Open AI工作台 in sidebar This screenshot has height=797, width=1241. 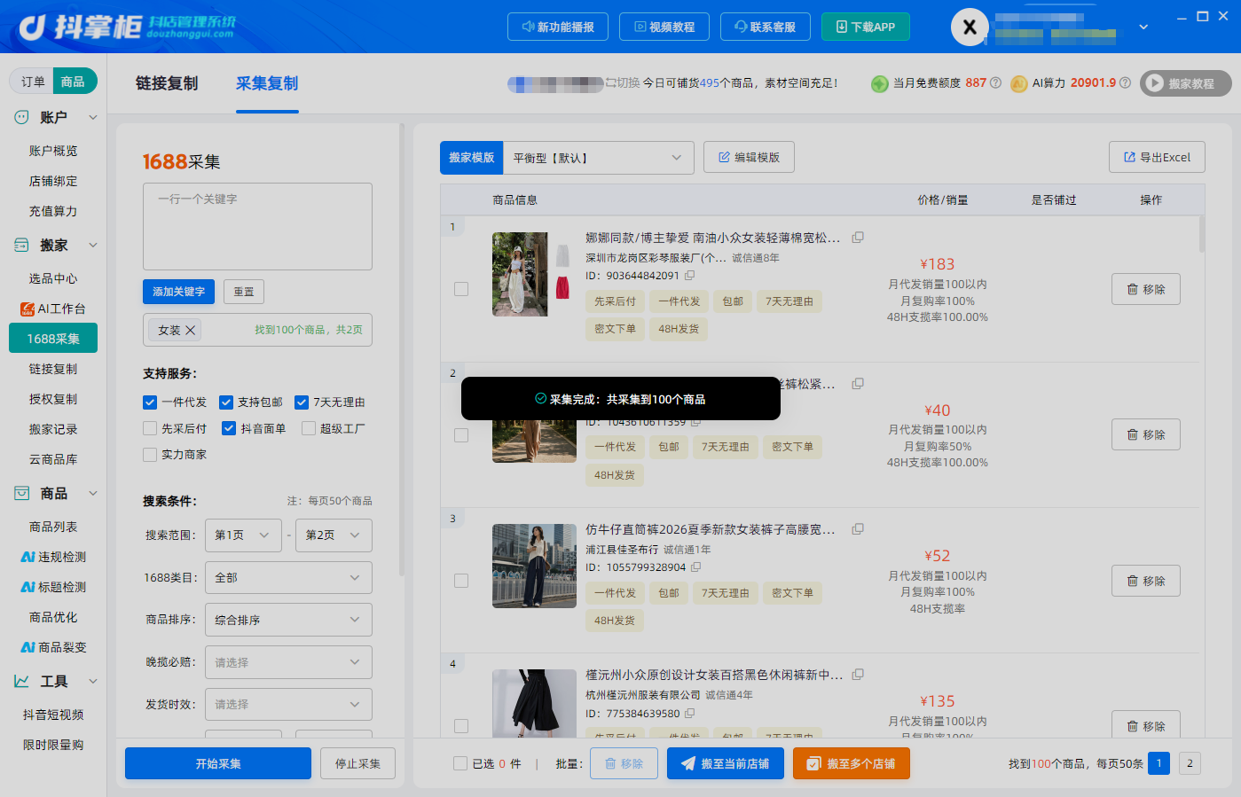(x=53, y=309)
